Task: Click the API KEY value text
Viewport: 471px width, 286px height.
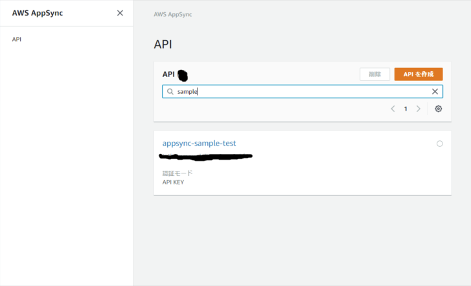Action: pyautogui.click(x=173, y=182)
